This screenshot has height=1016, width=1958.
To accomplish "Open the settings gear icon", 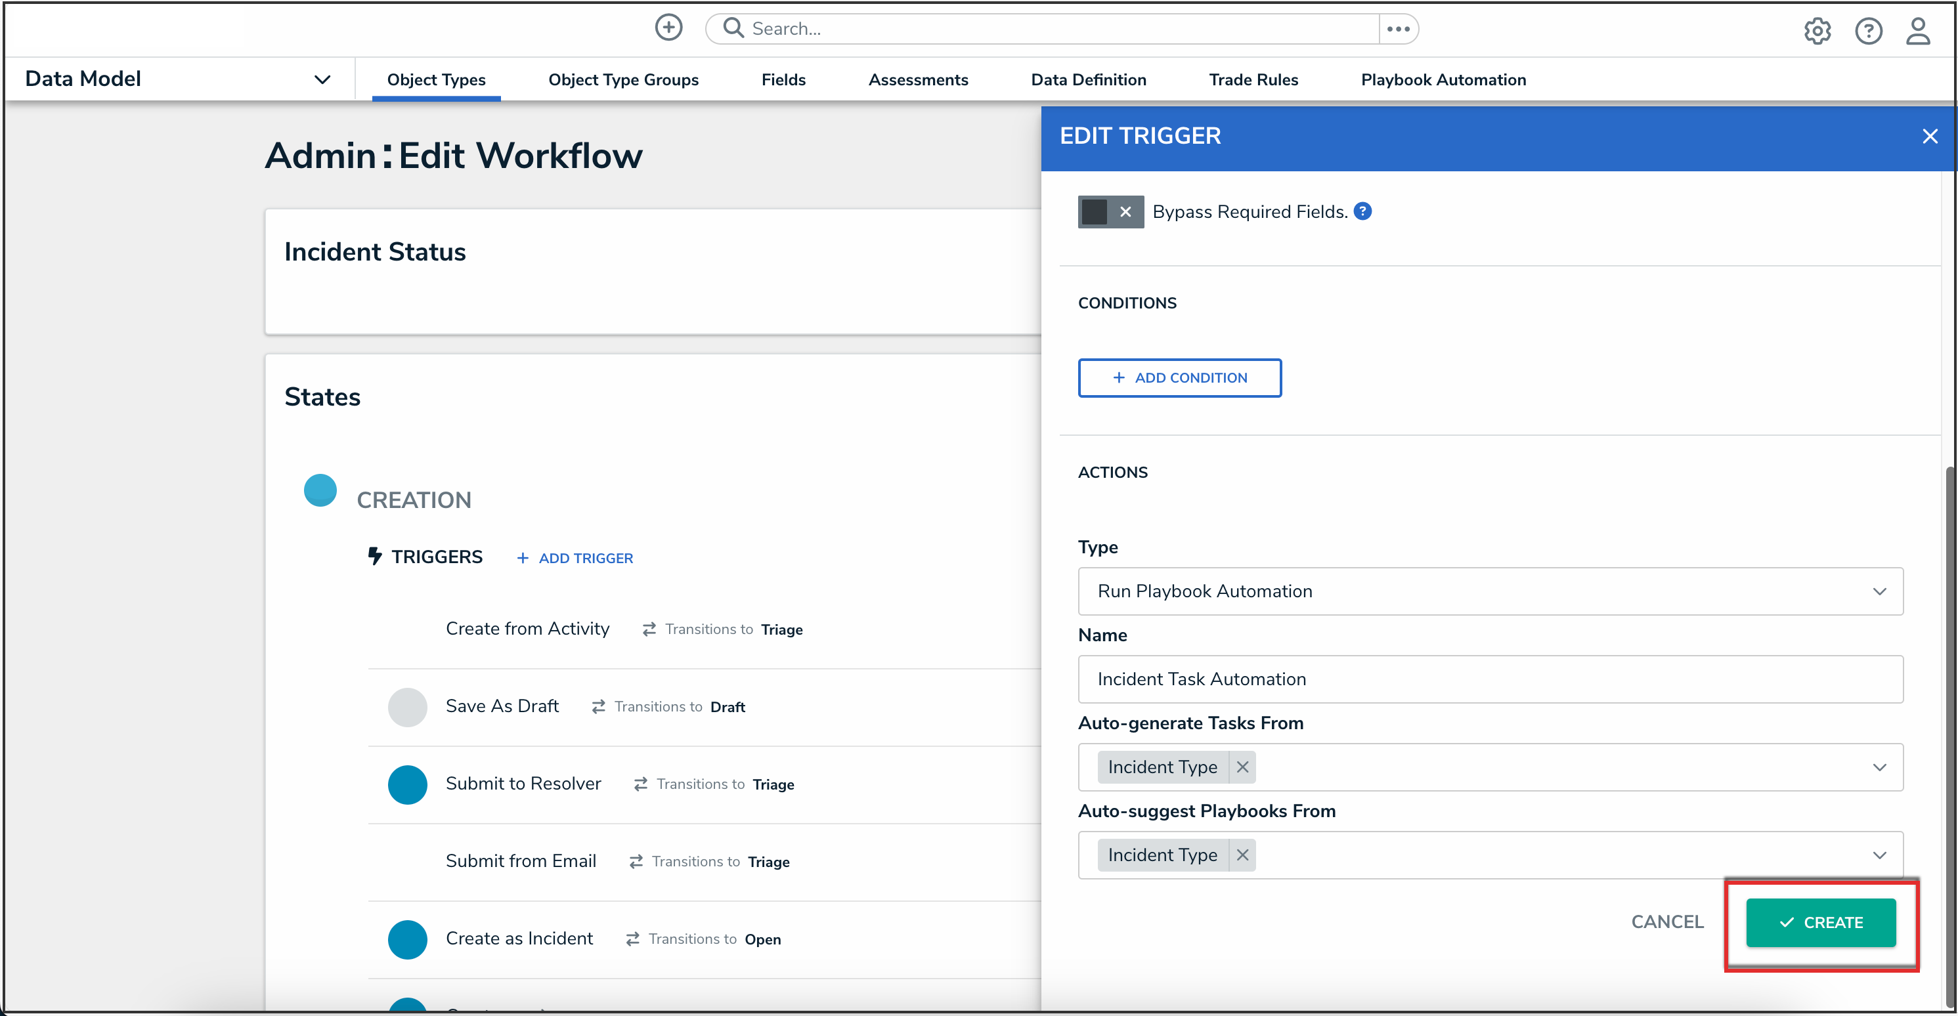I will click(1817, 31).
